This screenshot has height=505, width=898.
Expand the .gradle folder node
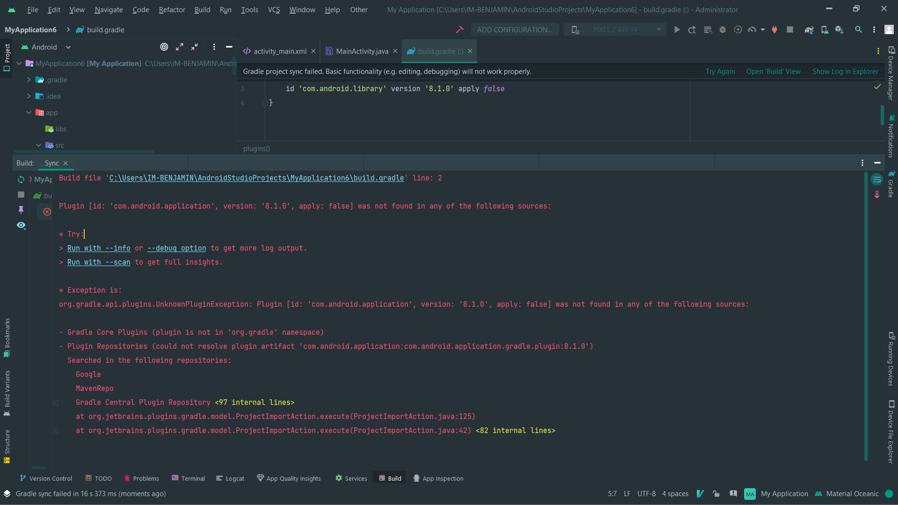pos(29,79)
